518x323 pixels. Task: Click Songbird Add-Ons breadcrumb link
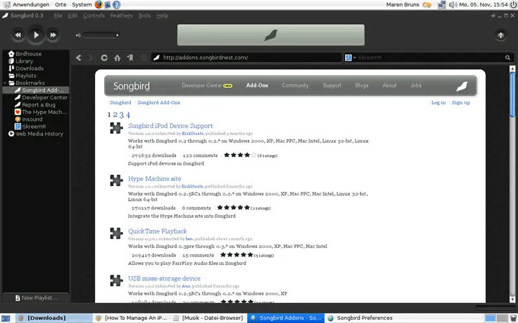pos(159,103)
